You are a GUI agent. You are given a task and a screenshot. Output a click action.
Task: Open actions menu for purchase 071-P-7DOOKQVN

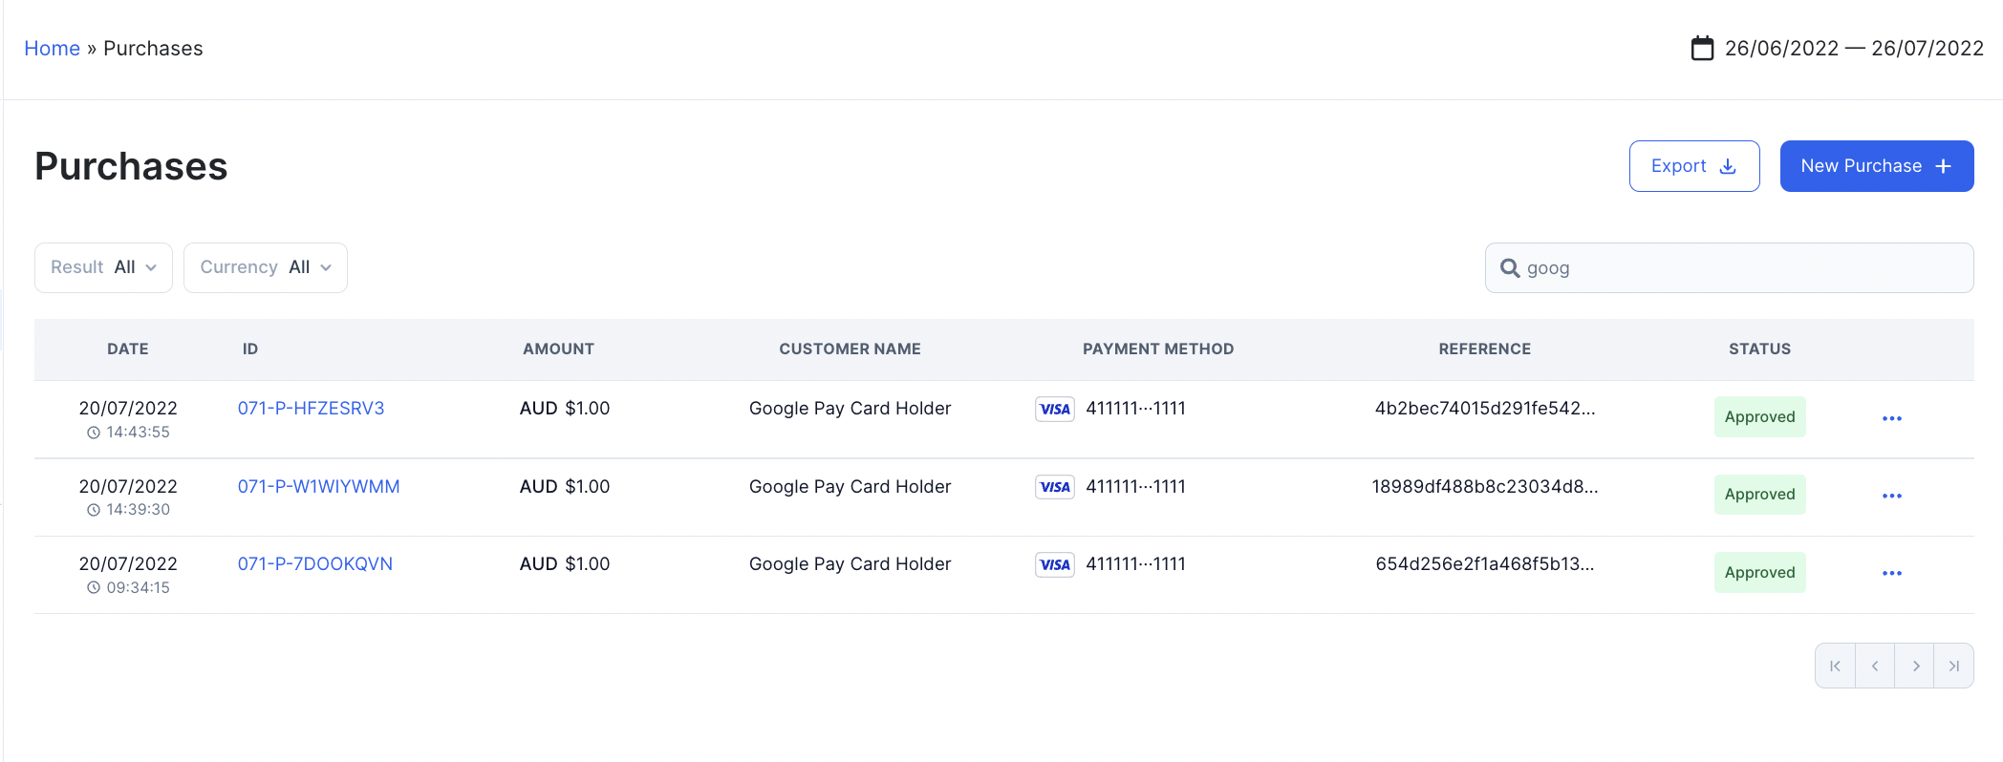click(x=1891, y=573)
